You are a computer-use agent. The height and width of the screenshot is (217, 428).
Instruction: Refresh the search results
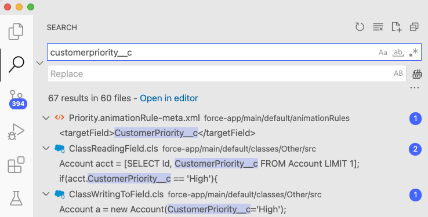click(360, 27)
